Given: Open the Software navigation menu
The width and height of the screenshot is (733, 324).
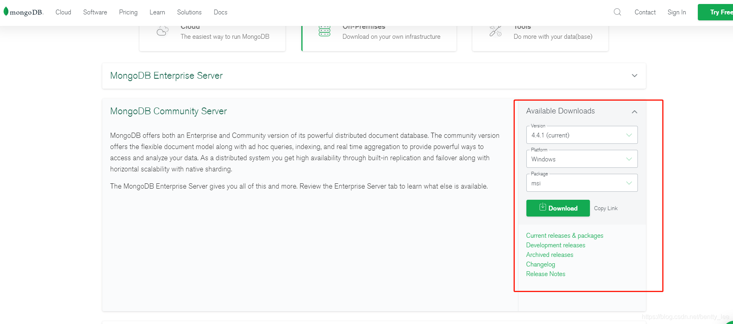Looking at the screenshot, I should pyautogui.click(x=95, y=12).
